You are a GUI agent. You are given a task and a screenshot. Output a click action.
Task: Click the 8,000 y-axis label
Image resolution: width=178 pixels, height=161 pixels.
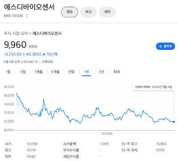(x=8, y=130)
